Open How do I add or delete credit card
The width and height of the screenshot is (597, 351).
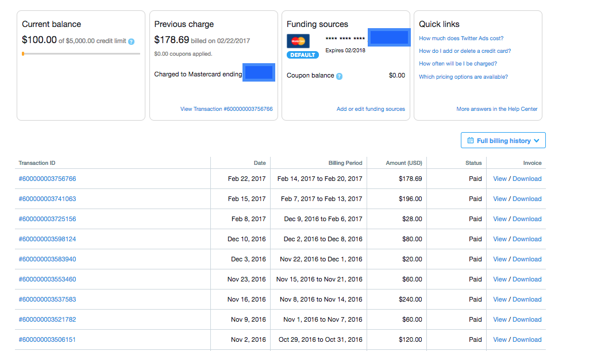pos(465,51)
